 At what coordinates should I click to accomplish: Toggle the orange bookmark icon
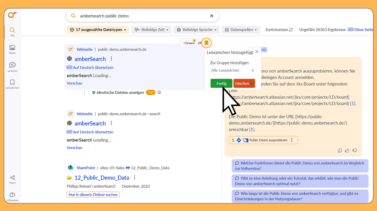[x=206, y=43]
